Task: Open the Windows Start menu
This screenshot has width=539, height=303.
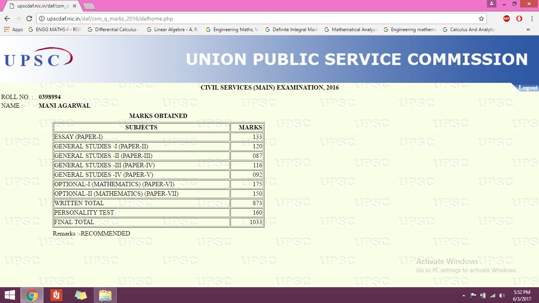Action: click(x=9, y=295)
